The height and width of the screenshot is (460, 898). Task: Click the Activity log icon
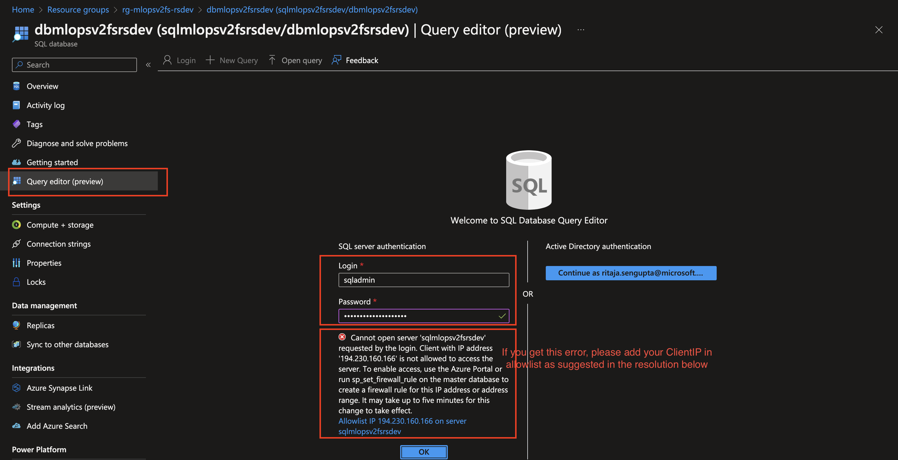(x=16, y=105)
